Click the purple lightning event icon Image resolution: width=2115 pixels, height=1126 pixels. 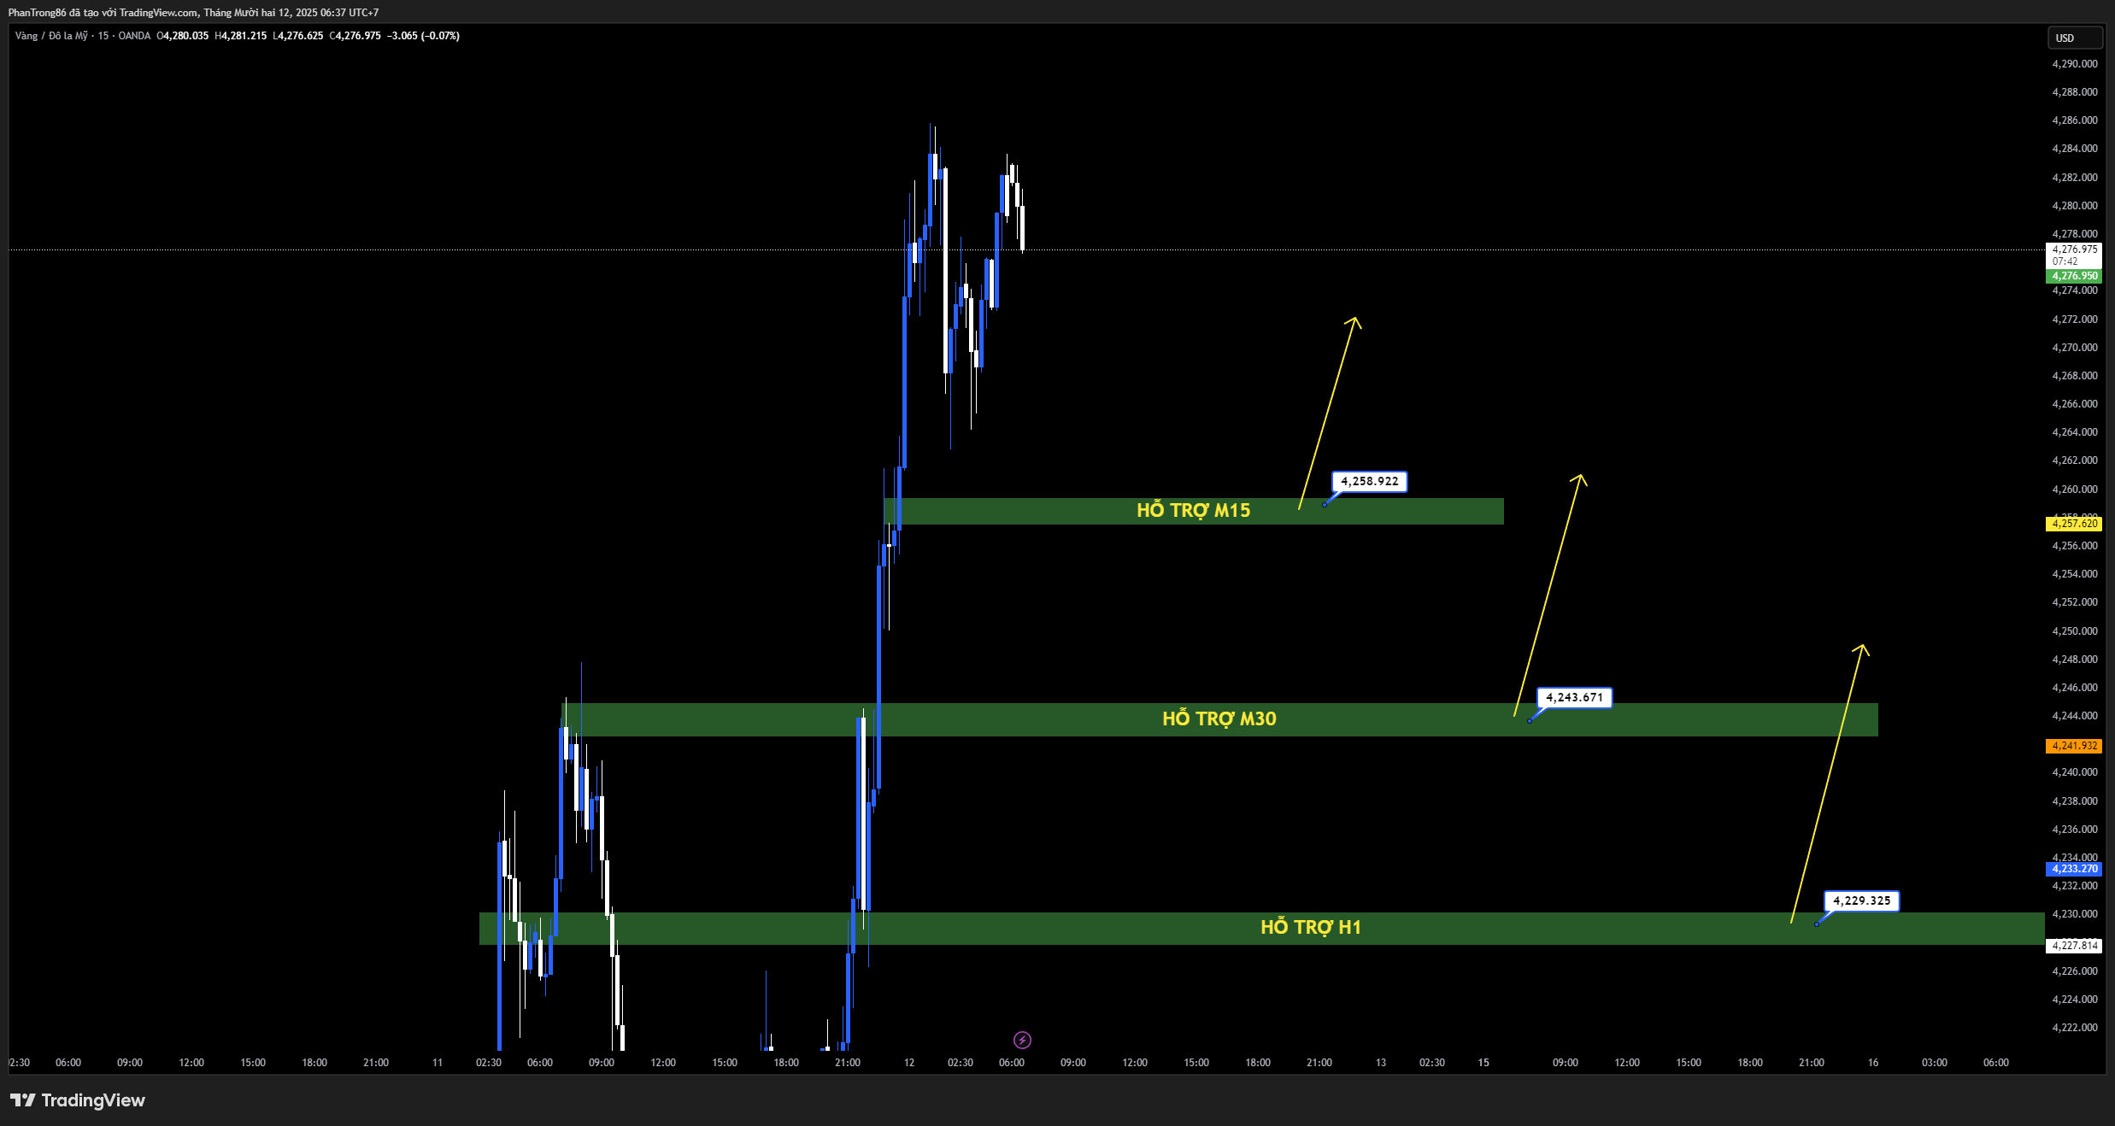(x=1022, y=1040)
